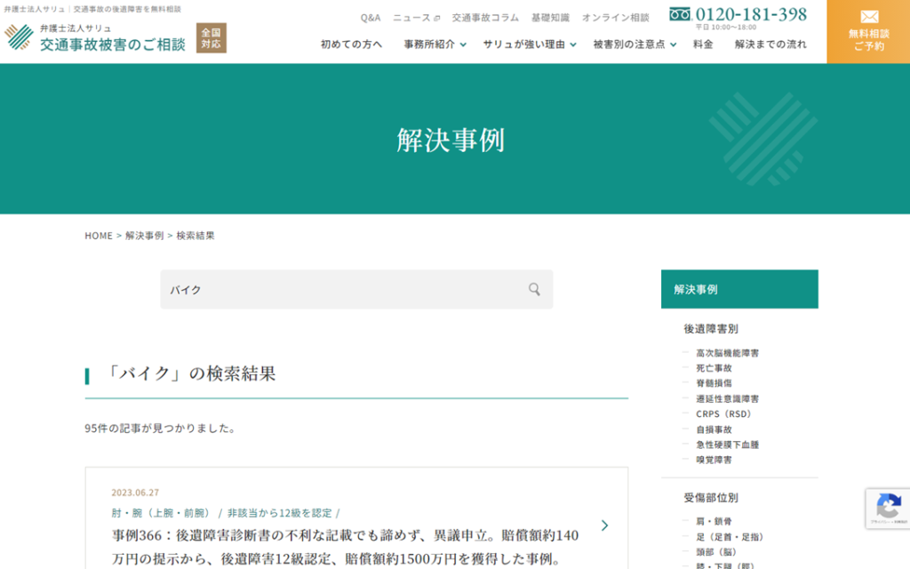Go to 解決までの流れ page
This screenshot has height=569, width=910.
pos(770,44)
